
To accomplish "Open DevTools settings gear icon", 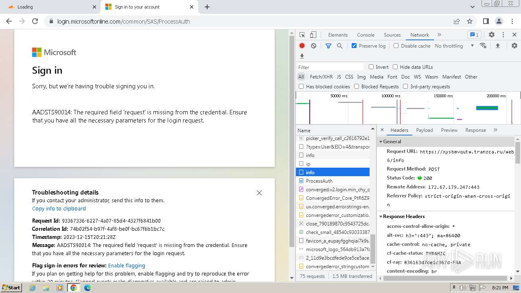I will pos(492,35).
